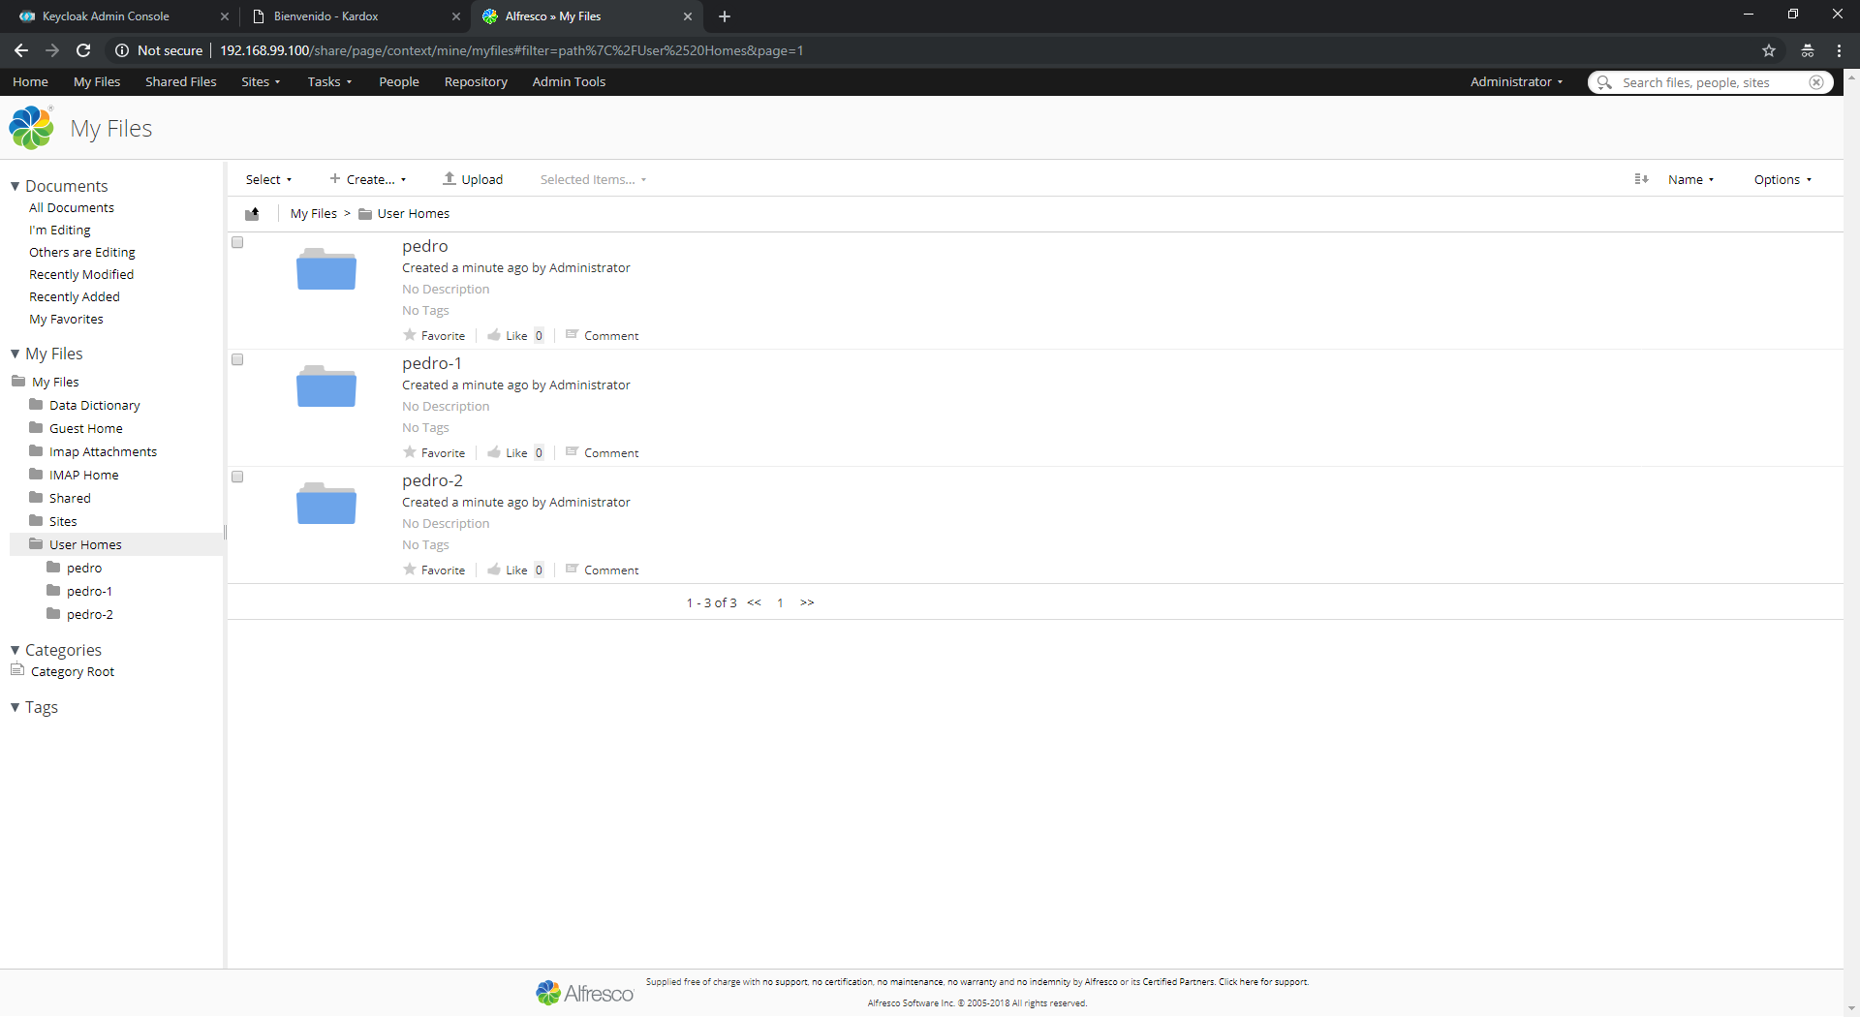Open the browser three-dot menu

1839,50
